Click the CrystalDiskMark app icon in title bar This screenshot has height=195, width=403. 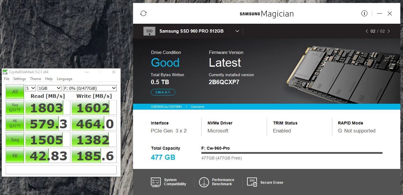5,72
